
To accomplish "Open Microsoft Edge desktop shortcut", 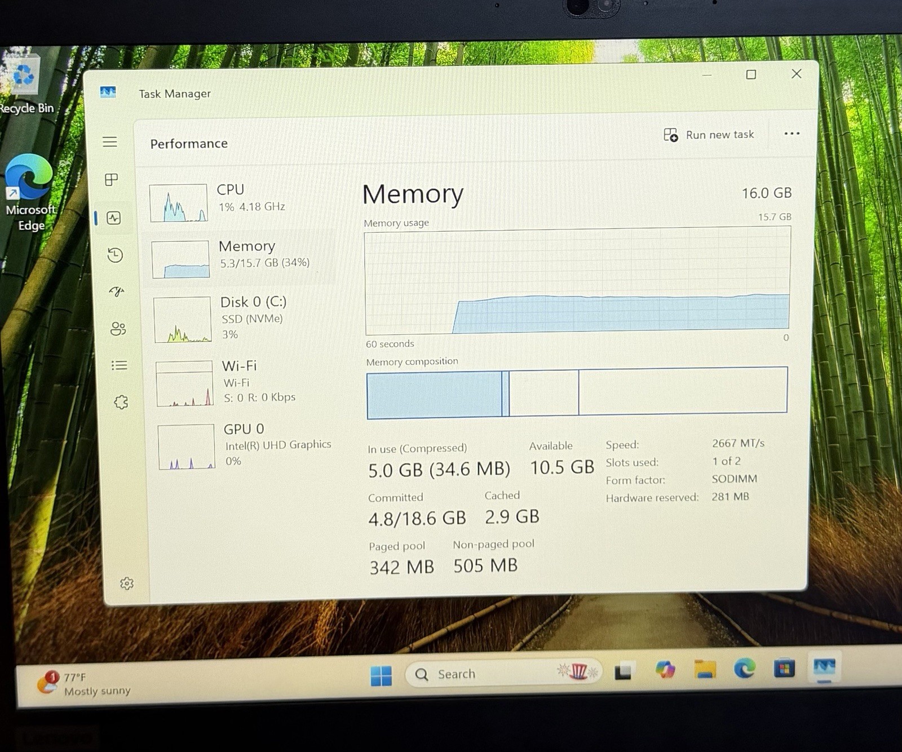I will (30, 193).
